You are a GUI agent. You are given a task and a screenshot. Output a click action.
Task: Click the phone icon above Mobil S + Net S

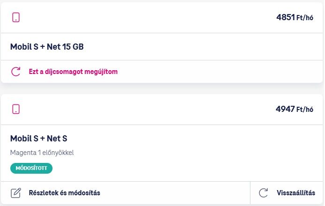coord(16,109)
